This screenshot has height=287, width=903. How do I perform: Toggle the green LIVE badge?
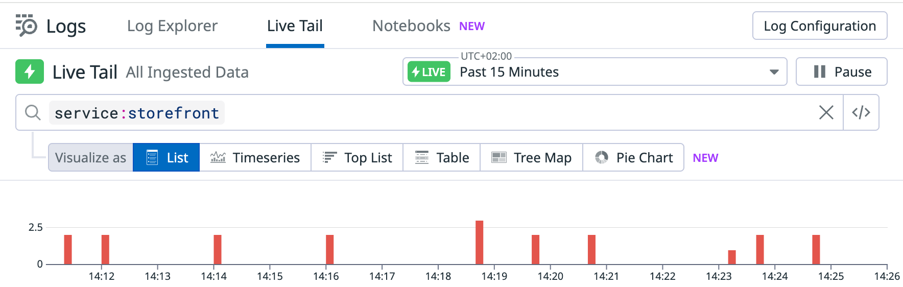tap(429, 72)
